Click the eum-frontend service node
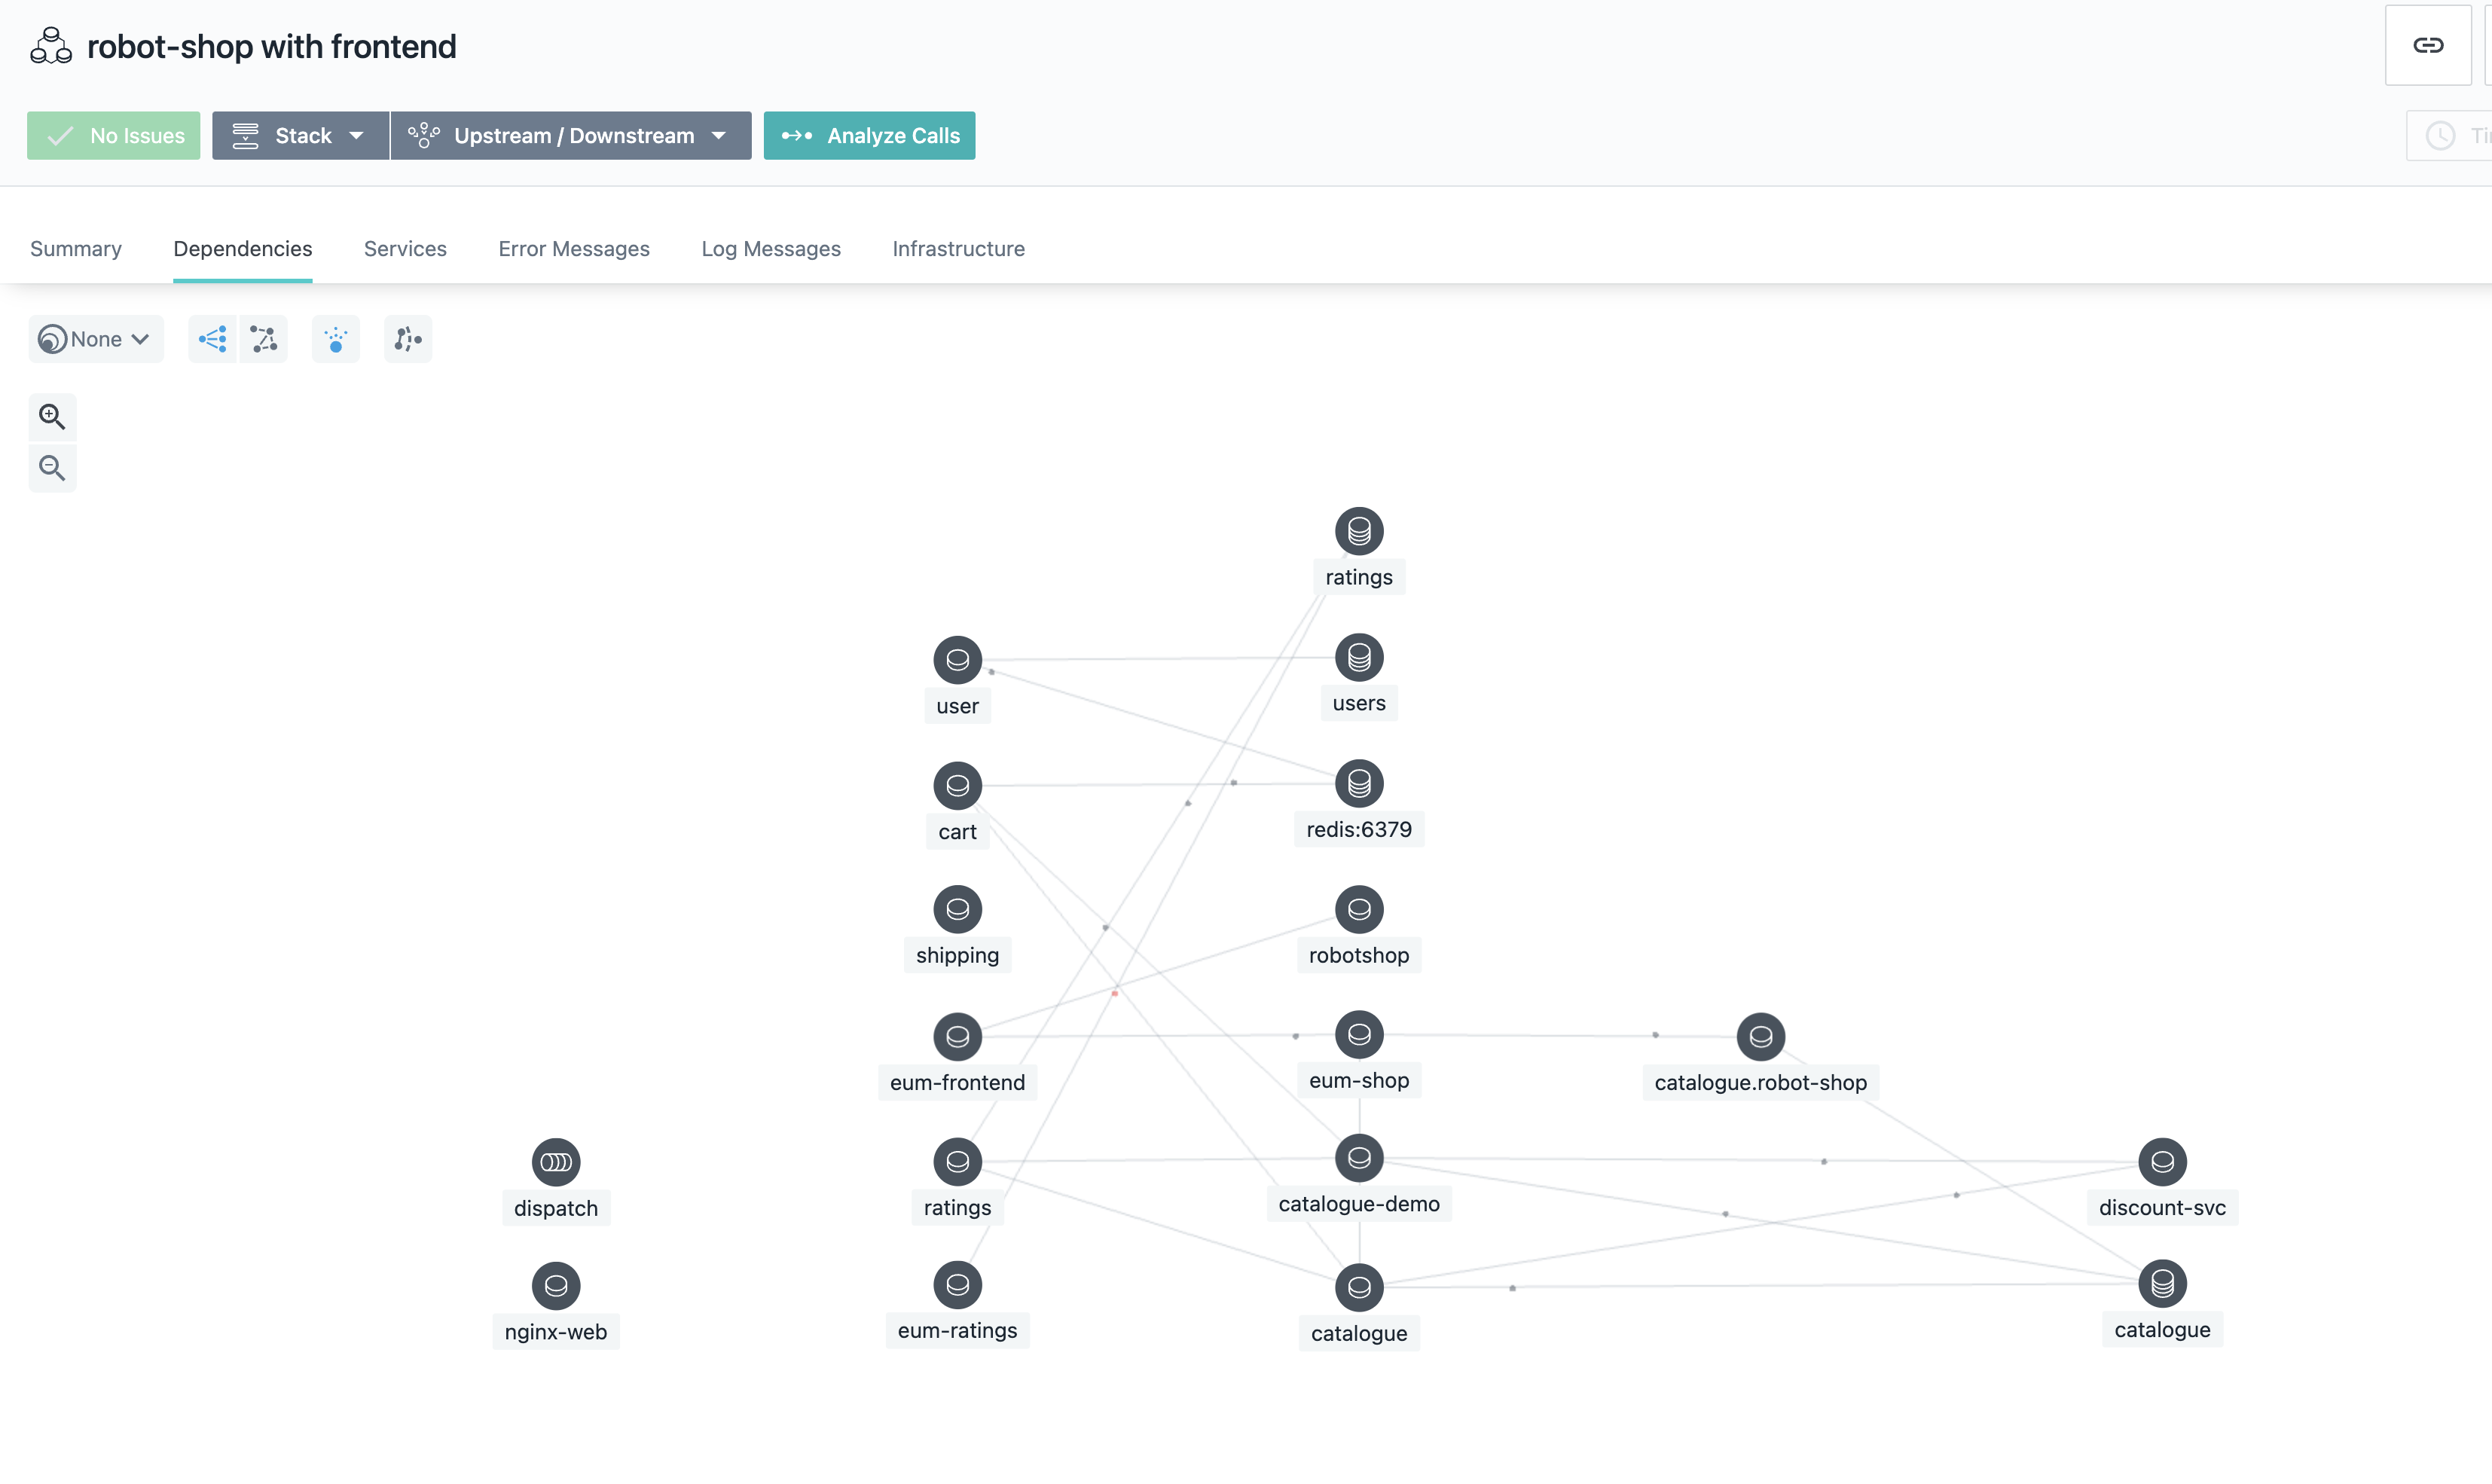Viewport: 2492px width, 1484px height. pyautogui.click(x=957, y=1037)
